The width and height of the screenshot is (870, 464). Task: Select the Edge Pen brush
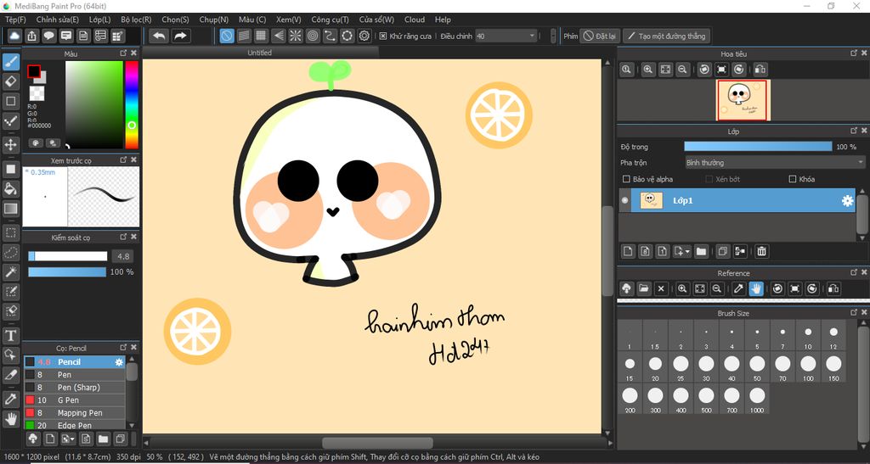[75, 425]
